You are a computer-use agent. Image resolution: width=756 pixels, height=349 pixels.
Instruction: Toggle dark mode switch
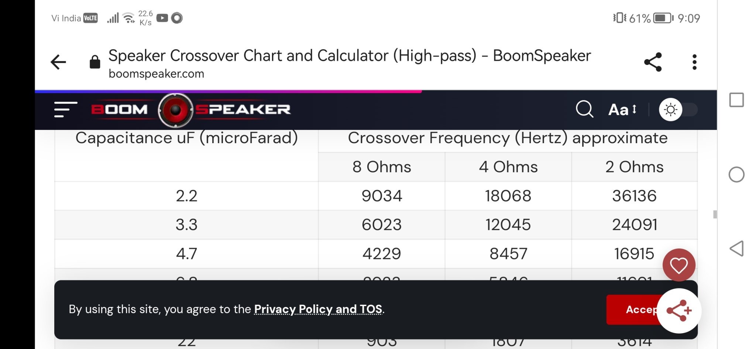click(x=678, y=110)
